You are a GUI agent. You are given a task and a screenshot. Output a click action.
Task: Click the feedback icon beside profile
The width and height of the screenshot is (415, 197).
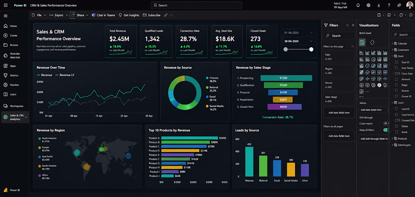pyautogui.click(x=399, y=5)
